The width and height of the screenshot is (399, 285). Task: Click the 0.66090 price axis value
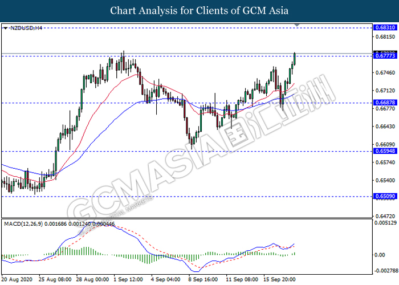point(385,144)
